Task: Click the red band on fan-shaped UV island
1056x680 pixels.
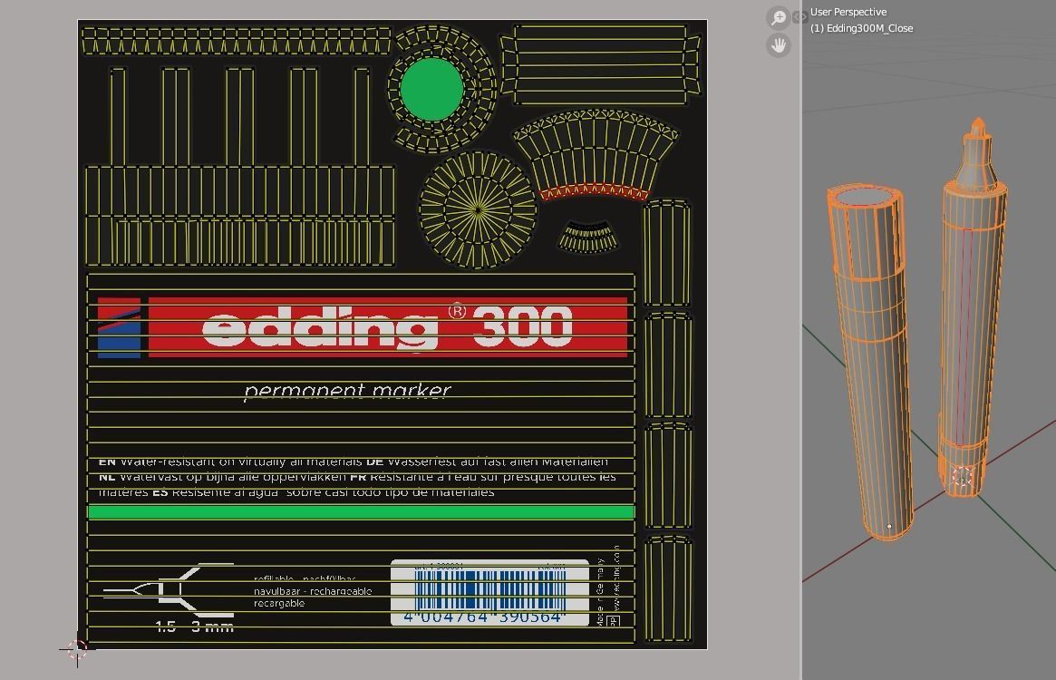Action: click(x=595, y=190)
